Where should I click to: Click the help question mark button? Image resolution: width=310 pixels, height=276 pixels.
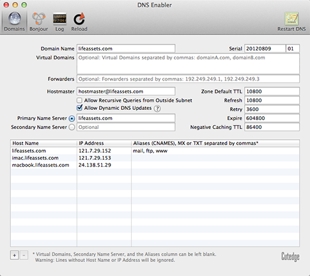click(x=157, y=109)
